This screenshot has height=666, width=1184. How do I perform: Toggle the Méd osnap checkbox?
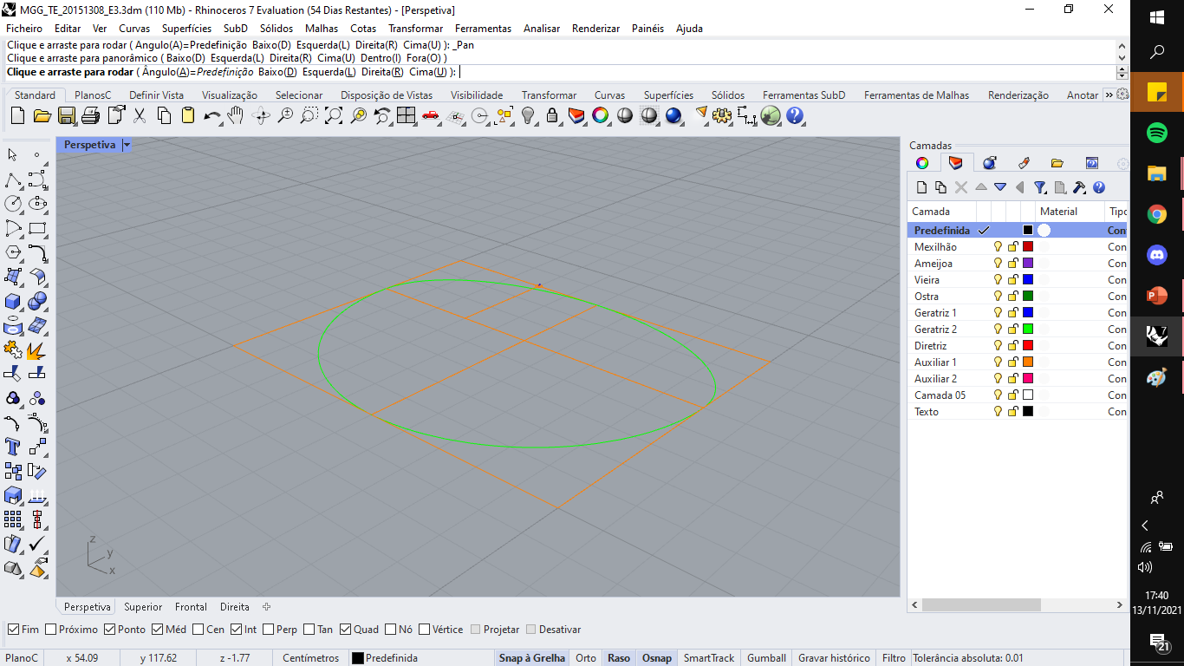(x=157, y=630)
